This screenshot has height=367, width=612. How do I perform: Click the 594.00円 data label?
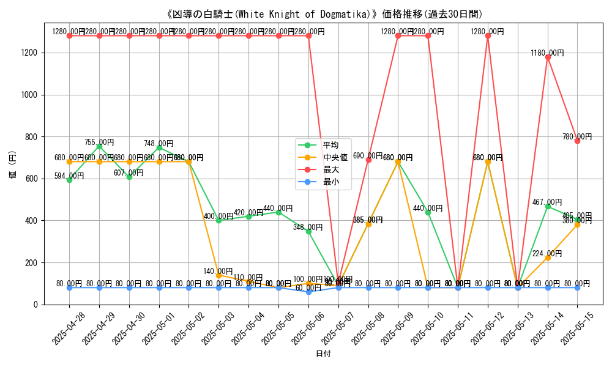click(69, 176)
